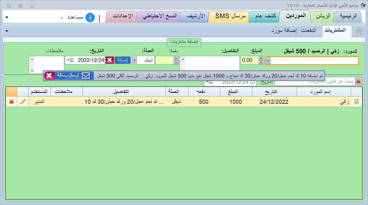Viewport: 368px width, 205px height.
Task: Open the كشف عام general statement tab
Action: tap(265, 16)
